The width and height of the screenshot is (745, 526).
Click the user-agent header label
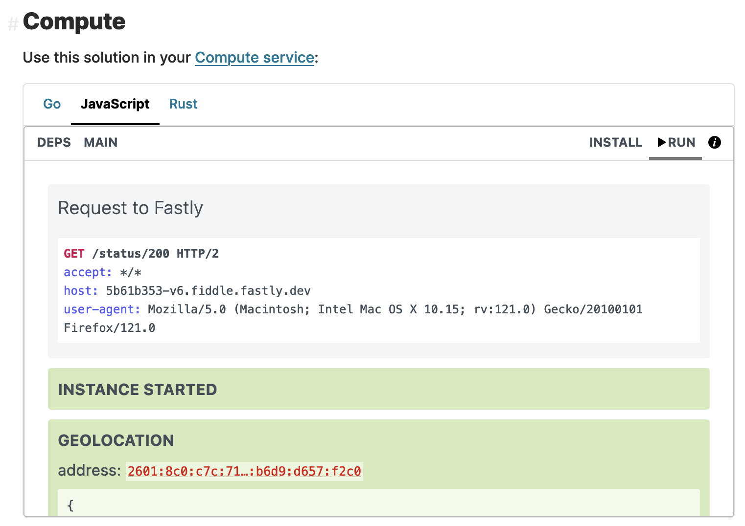click(99, 309)
